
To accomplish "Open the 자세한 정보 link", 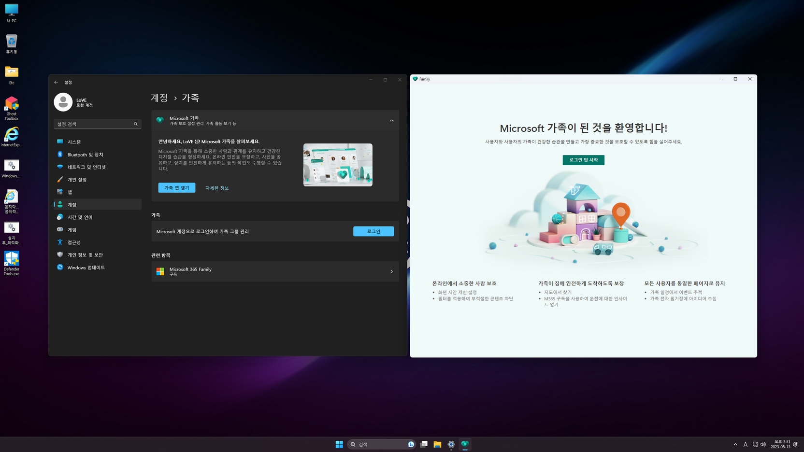I will (217, 188).
